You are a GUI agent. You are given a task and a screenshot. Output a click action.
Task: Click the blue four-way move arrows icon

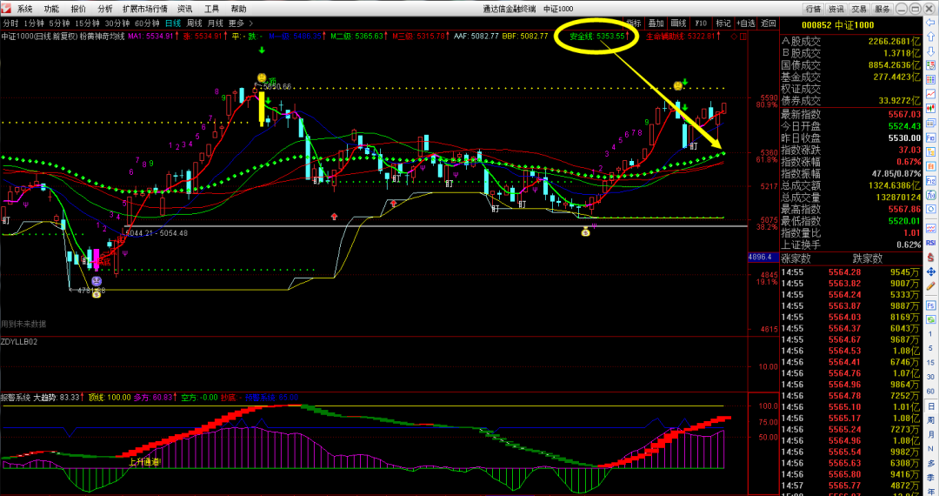(931, 271)
